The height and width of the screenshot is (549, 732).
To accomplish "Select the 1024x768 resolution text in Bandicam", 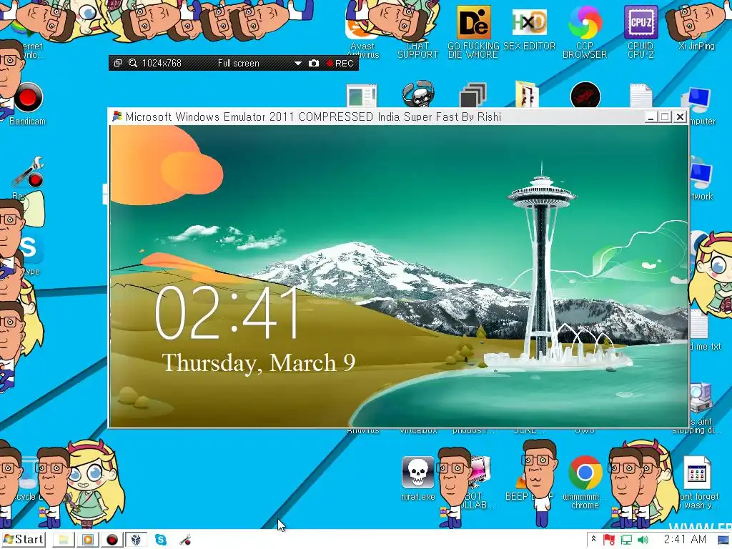I will [x=162, y=63].
